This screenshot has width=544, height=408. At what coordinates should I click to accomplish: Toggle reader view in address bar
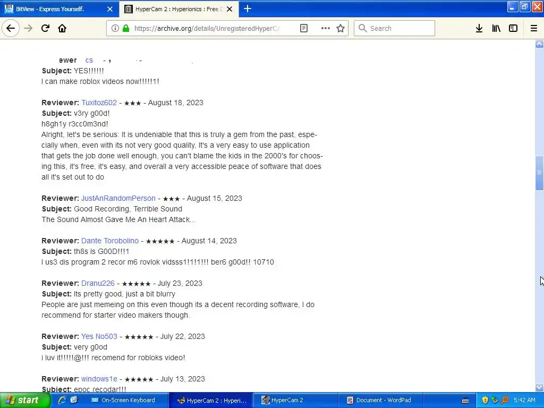tap(303, 28)
